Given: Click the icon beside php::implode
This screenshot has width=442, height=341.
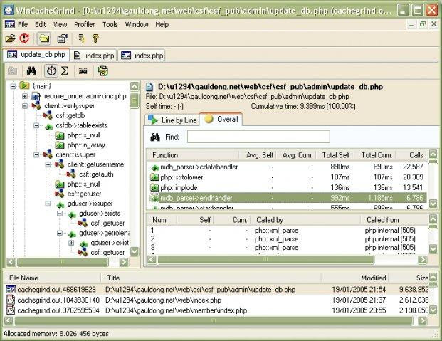Looking at the screenshot, I should tap(154, 187).
